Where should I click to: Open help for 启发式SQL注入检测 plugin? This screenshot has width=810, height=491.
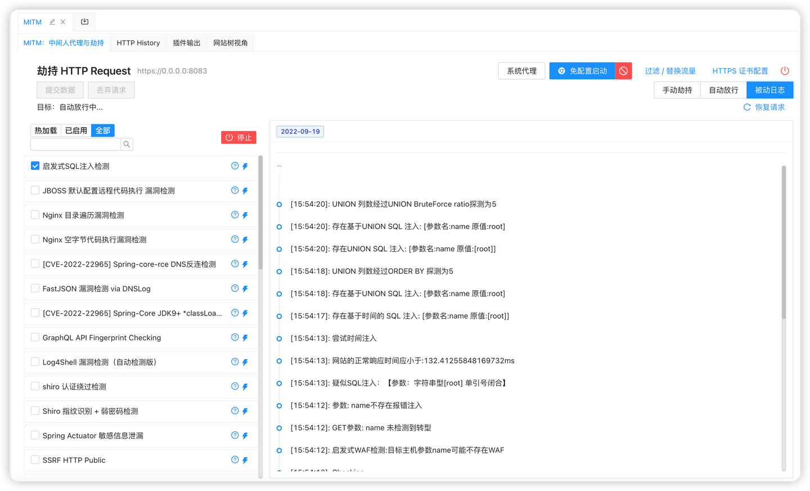(235, 166)
